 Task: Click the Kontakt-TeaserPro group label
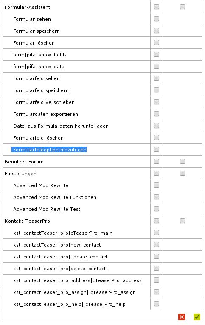tap(27, 221)
